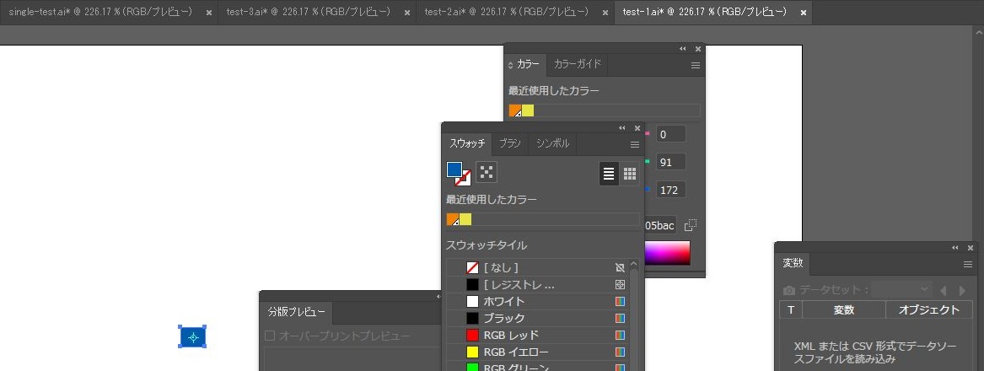This screenshot has width=984, height=371.
Task: Collapse the Variables panel with double arrows
Action: [x=955, y=248]
